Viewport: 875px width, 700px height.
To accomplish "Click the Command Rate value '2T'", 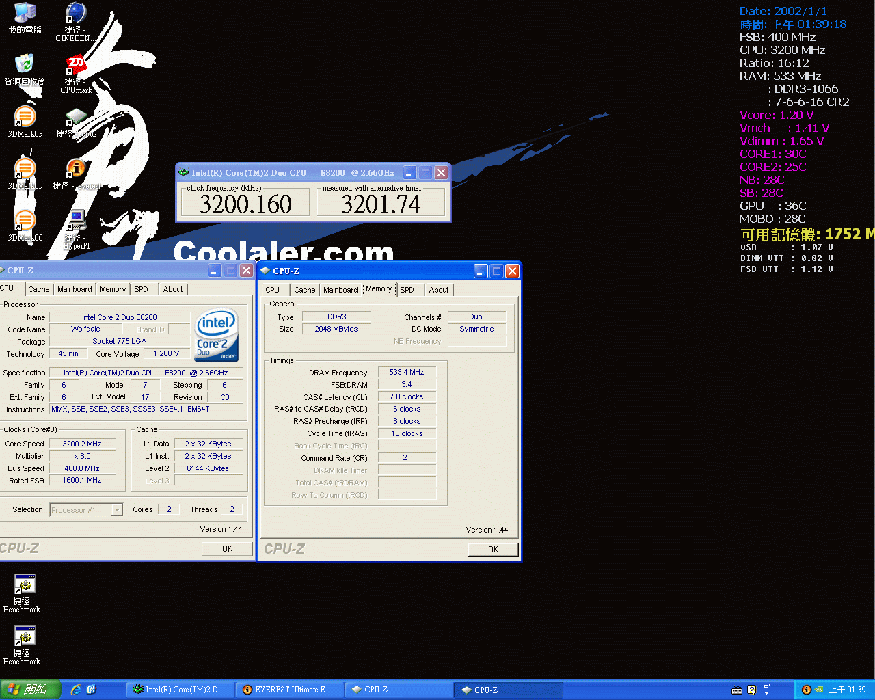I will click(x=407, y=457).
